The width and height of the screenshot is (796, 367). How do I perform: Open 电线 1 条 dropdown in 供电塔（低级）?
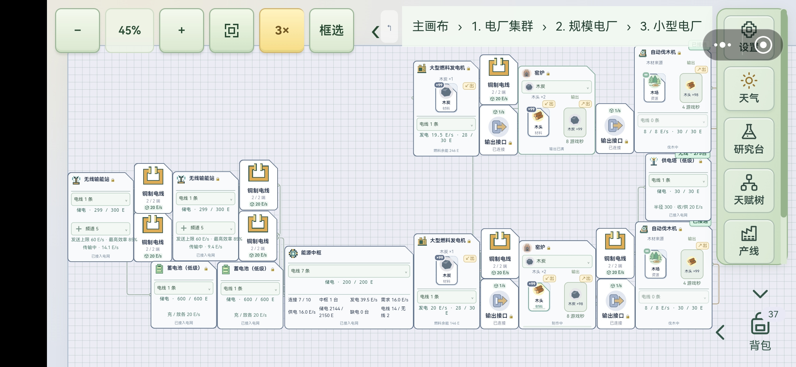(678, 180)
